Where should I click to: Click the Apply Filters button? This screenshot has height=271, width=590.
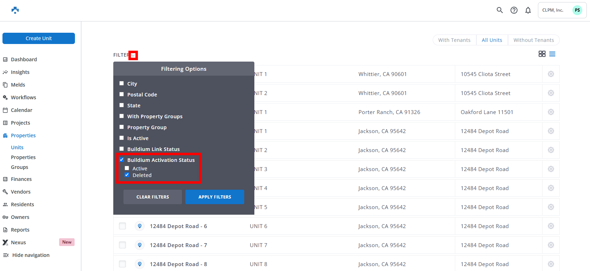[x=215, y=197]
